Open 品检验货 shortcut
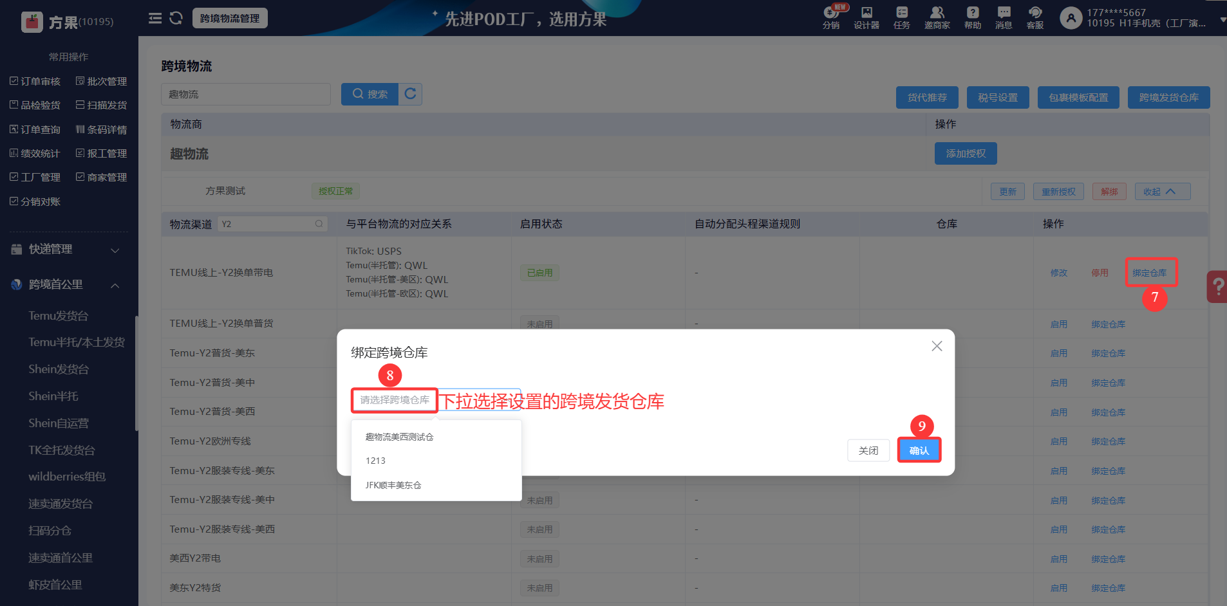The height and width of the screenshot is (606, 1227). [35, 105]
